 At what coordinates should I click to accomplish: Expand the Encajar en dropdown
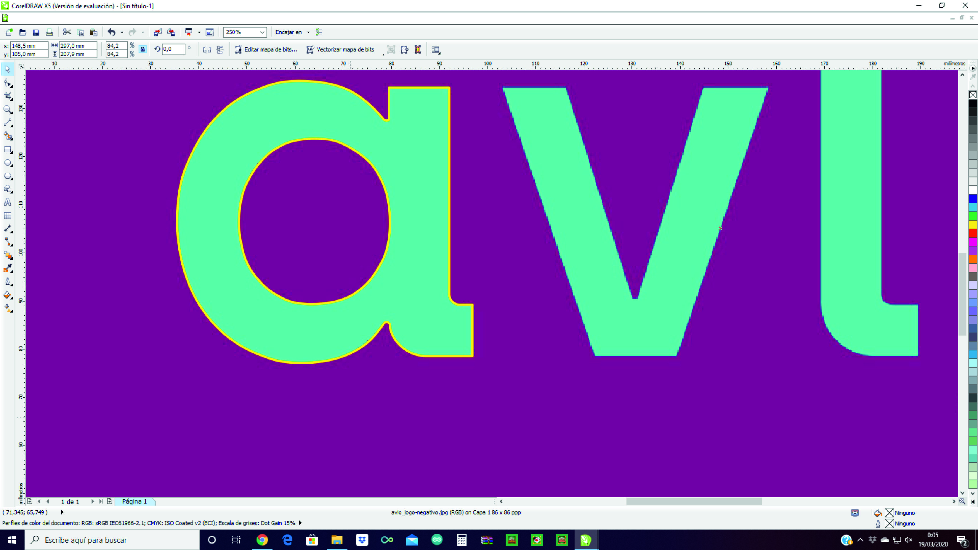pos(308,32)
